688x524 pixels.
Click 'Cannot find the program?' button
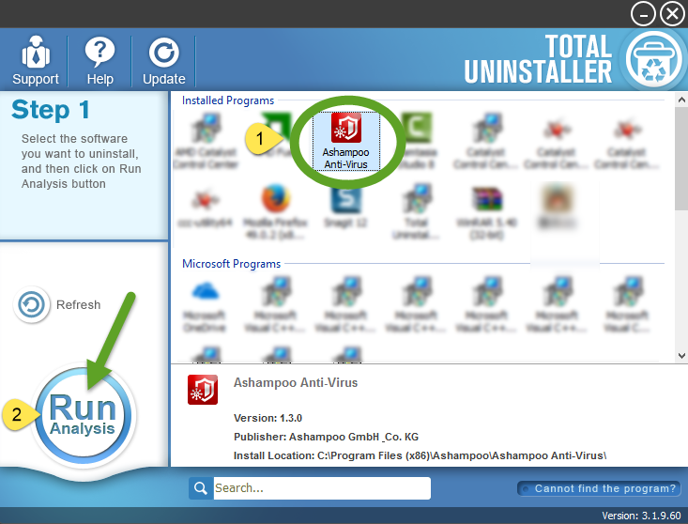600,488
